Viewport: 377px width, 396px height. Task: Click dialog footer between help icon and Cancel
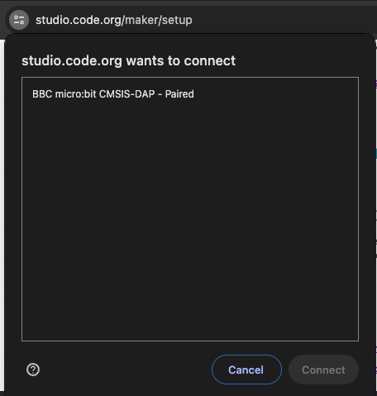tap(126, 370)
